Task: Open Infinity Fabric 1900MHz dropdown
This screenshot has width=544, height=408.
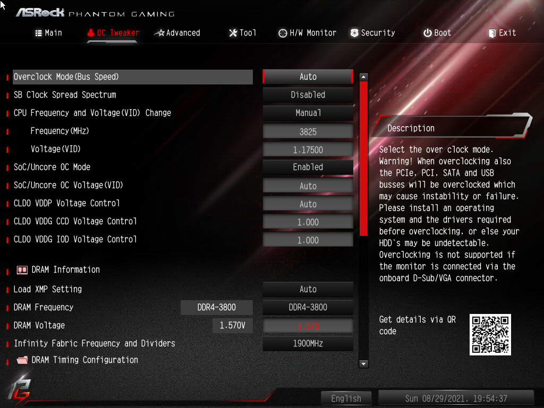Action: [x=308, y=343]
